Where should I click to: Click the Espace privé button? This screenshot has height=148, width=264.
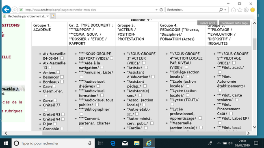[207, 23]
